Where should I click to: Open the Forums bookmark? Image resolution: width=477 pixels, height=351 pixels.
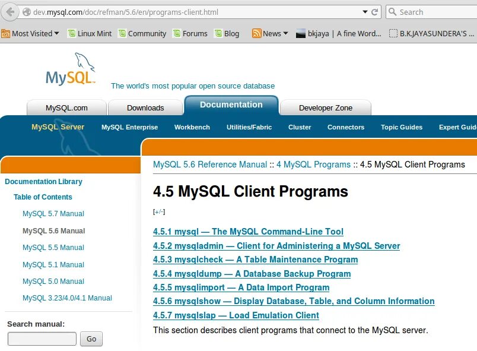click(190, 33)
